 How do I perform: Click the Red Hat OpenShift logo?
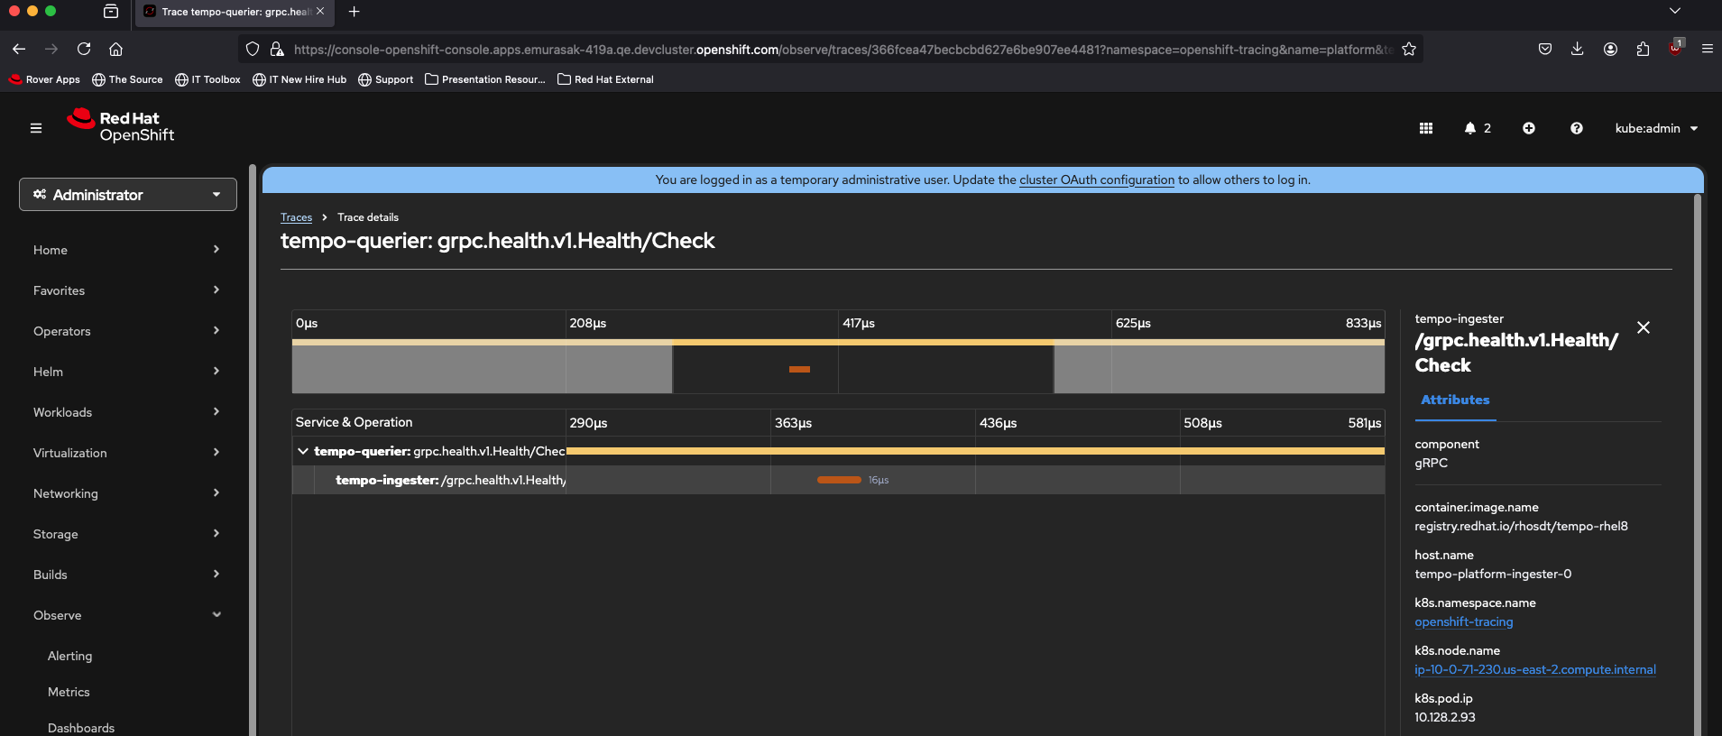click(x=120, y=126)
